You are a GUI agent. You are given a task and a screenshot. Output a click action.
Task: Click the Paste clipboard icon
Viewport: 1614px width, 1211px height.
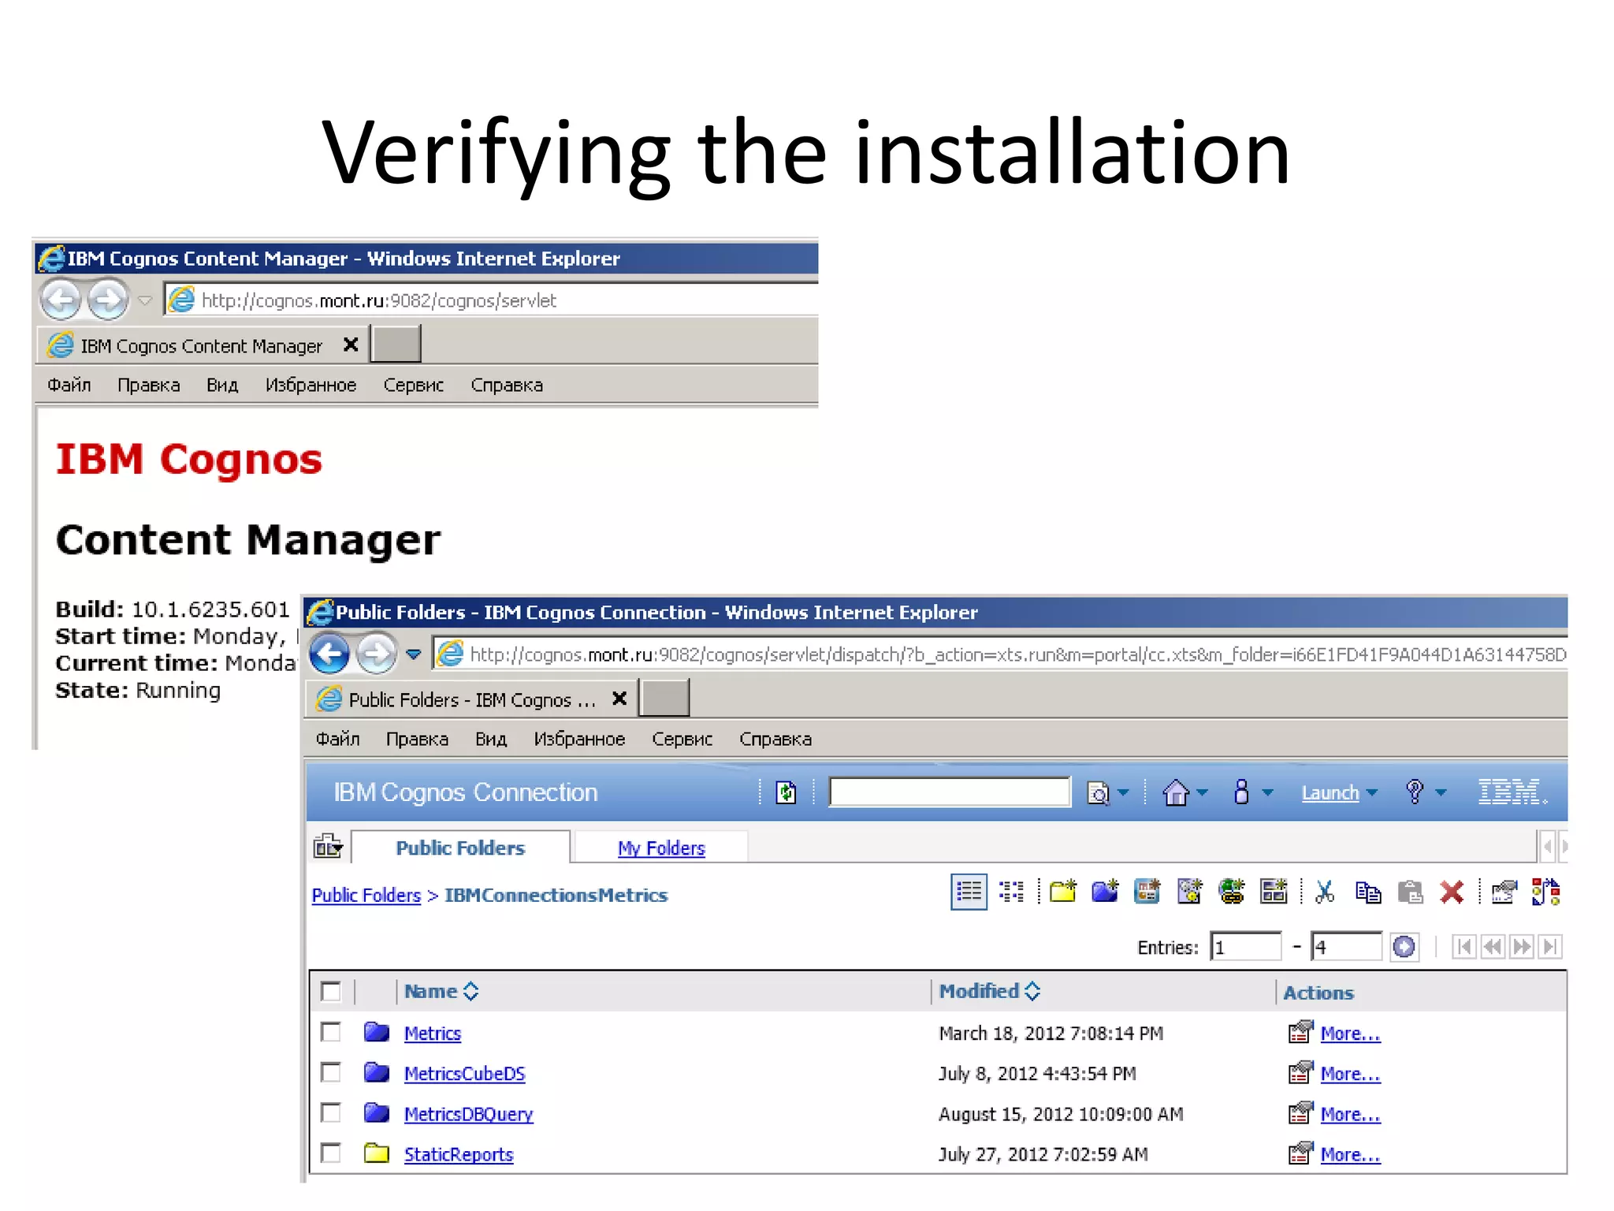tap(1410, 892)
